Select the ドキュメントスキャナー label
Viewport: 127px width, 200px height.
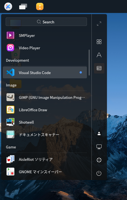[x=39, y=135]
